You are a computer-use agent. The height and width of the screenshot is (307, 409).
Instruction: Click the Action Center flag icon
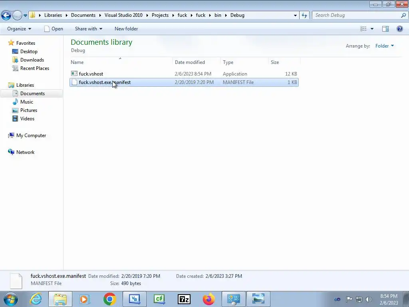[x=349, y=299]
